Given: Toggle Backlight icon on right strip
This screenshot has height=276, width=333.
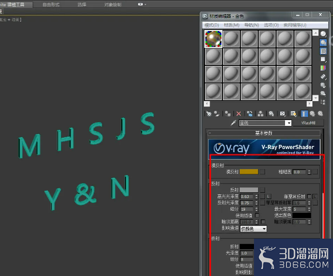Looking at the screenshot, I should 323,42.
